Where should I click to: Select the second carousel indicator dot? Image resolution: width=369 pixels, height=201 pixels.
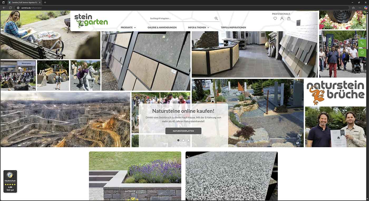click(x=183, y=140)
